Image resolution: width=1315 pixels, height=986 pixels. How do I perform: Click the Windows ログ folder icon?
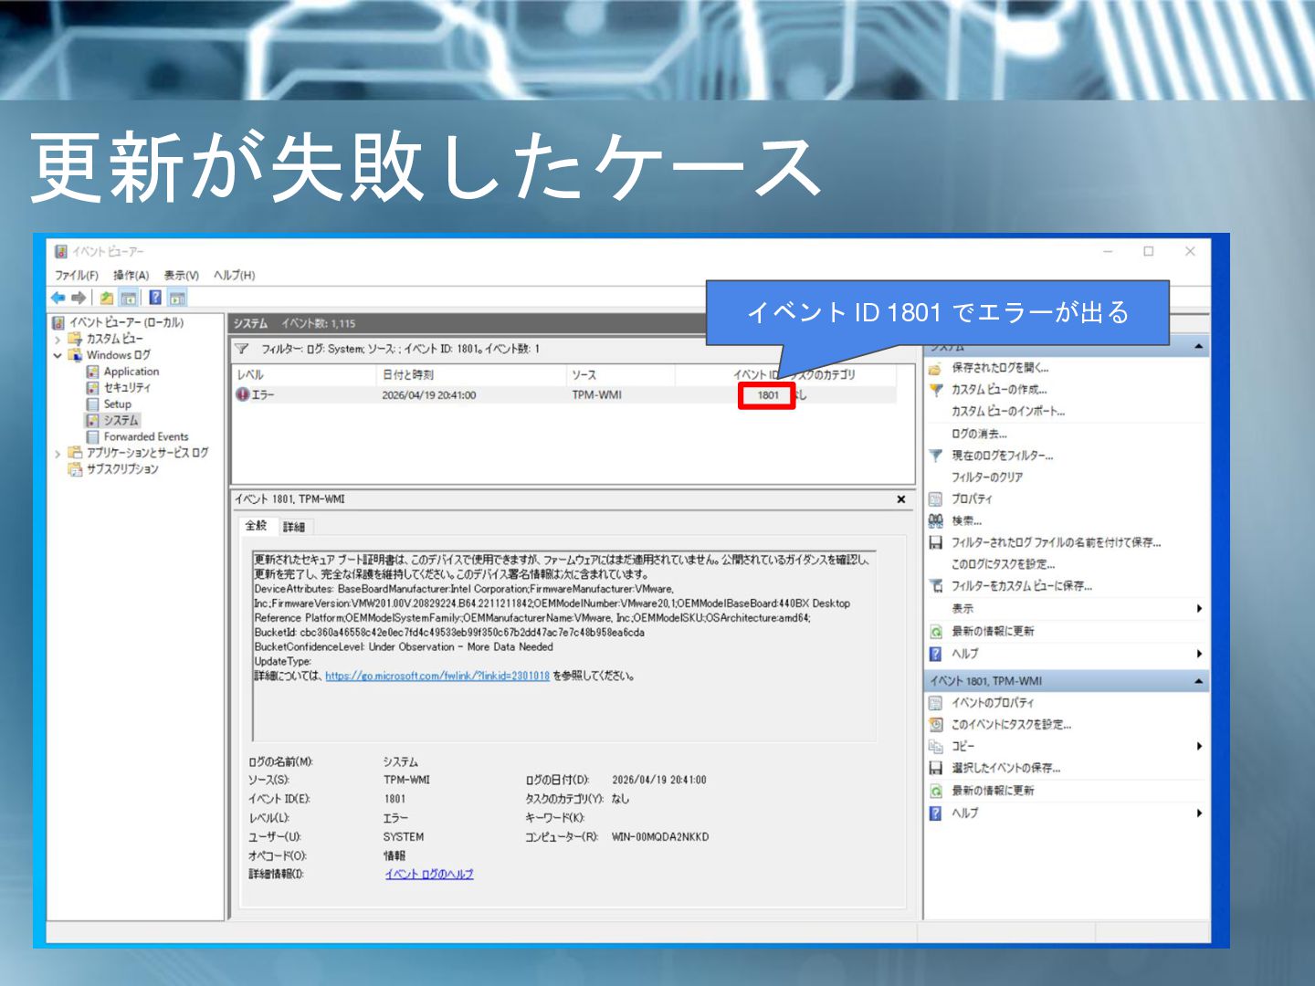75,355
